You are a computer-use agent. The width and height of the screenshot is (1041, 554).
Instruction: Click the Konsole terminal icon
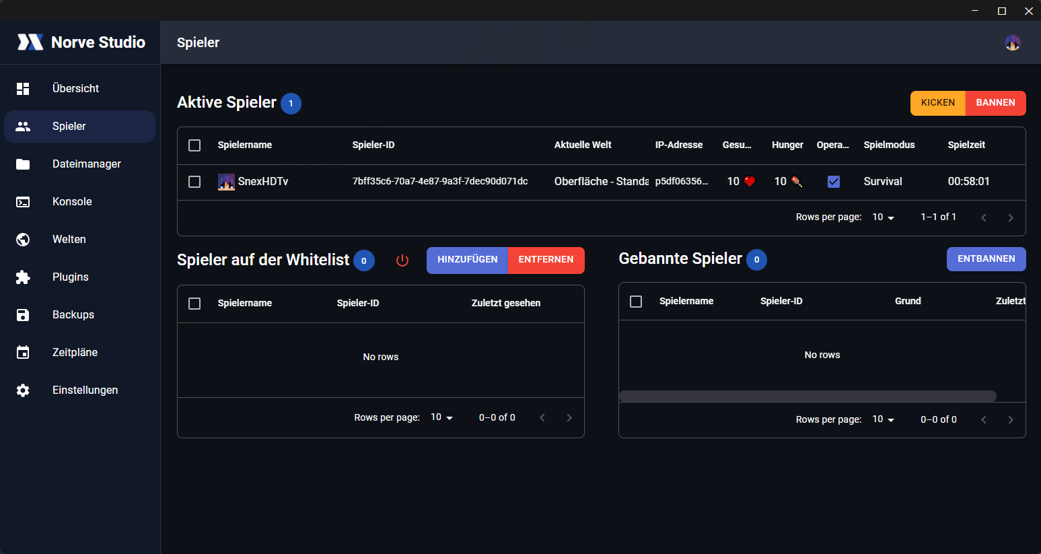click(23, 202)
